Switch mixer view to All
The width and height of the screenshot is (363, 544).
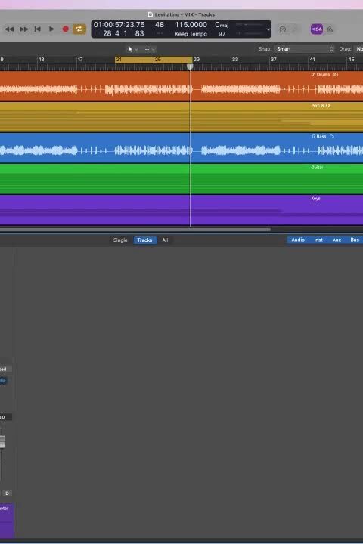click(165, 240)
